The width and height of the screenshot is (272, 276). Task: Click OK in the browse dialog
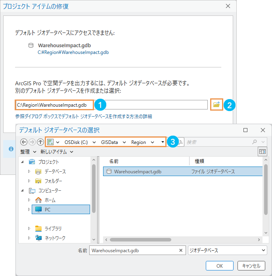(x=220, y=266)
